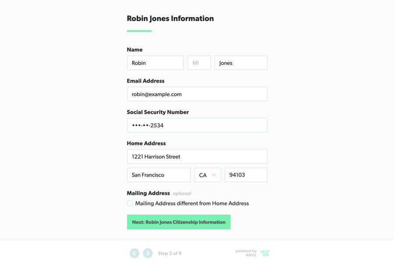Focus the first name field containing Robin
Viewport: 394px width, 266px height.
pyautogui.click(x=155, y=63)
